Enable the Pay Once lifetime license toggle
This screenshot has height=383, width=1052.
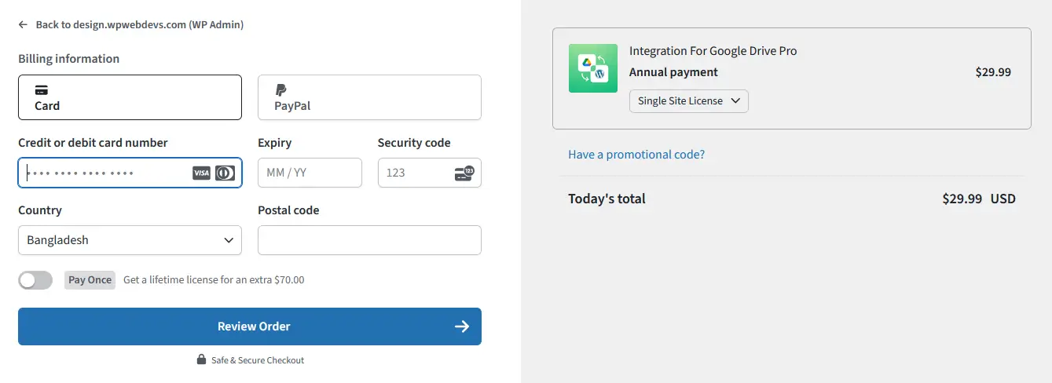click(x=35, y=280)
